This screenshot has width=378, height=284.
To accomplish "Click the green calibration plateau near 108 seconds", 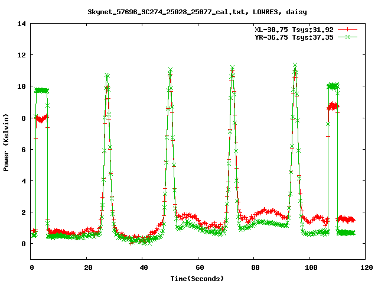I will point(333,86).
